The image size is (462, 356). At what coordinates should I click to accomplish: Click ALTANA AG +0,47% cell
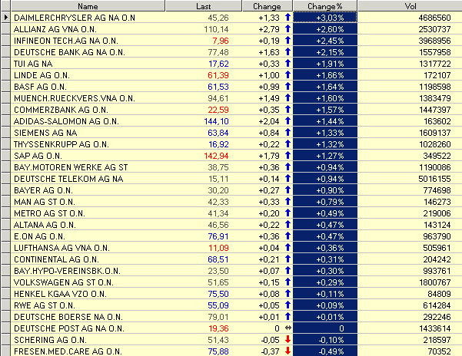(x=325, y=225)
